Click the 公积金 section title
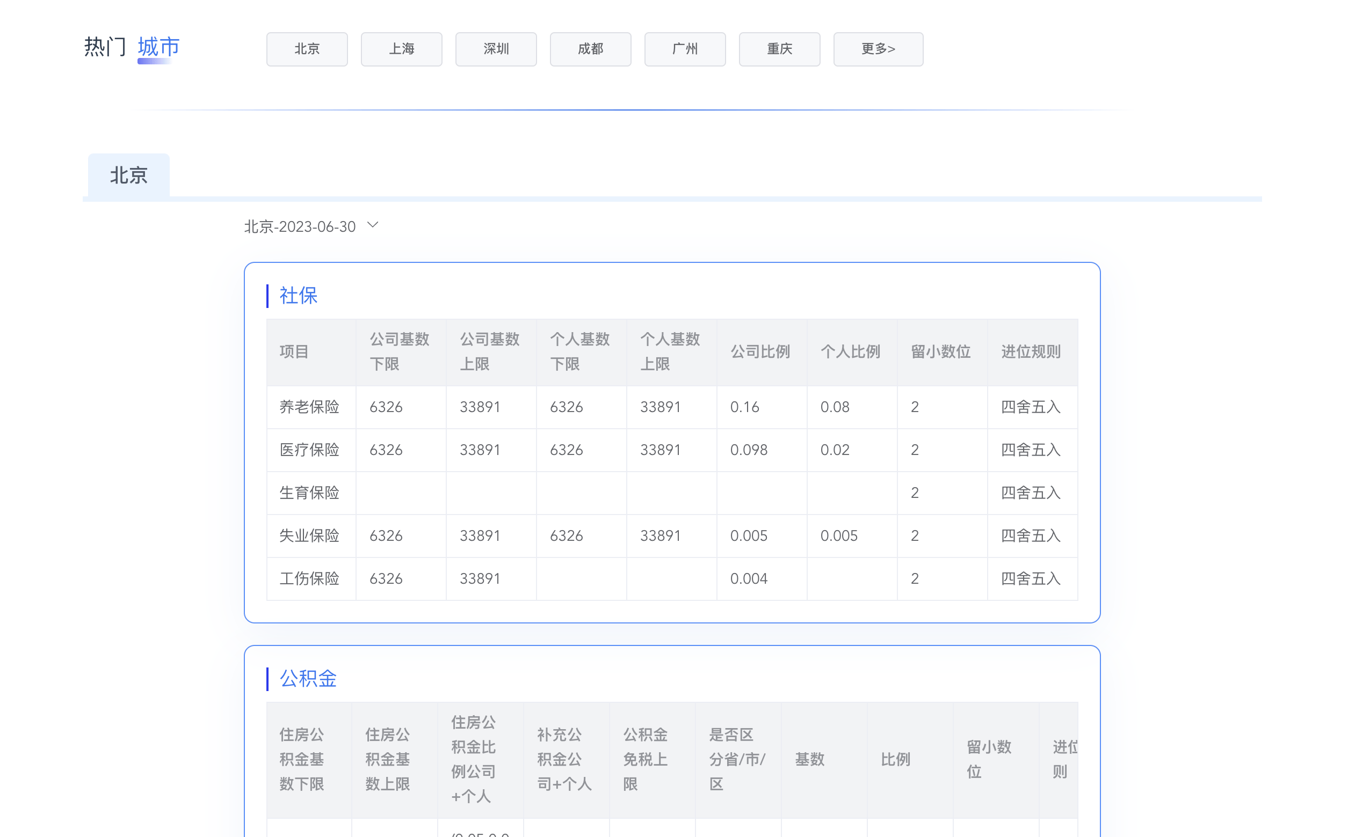This screenshot has width=1348, height=837. [x=308, y=679]
